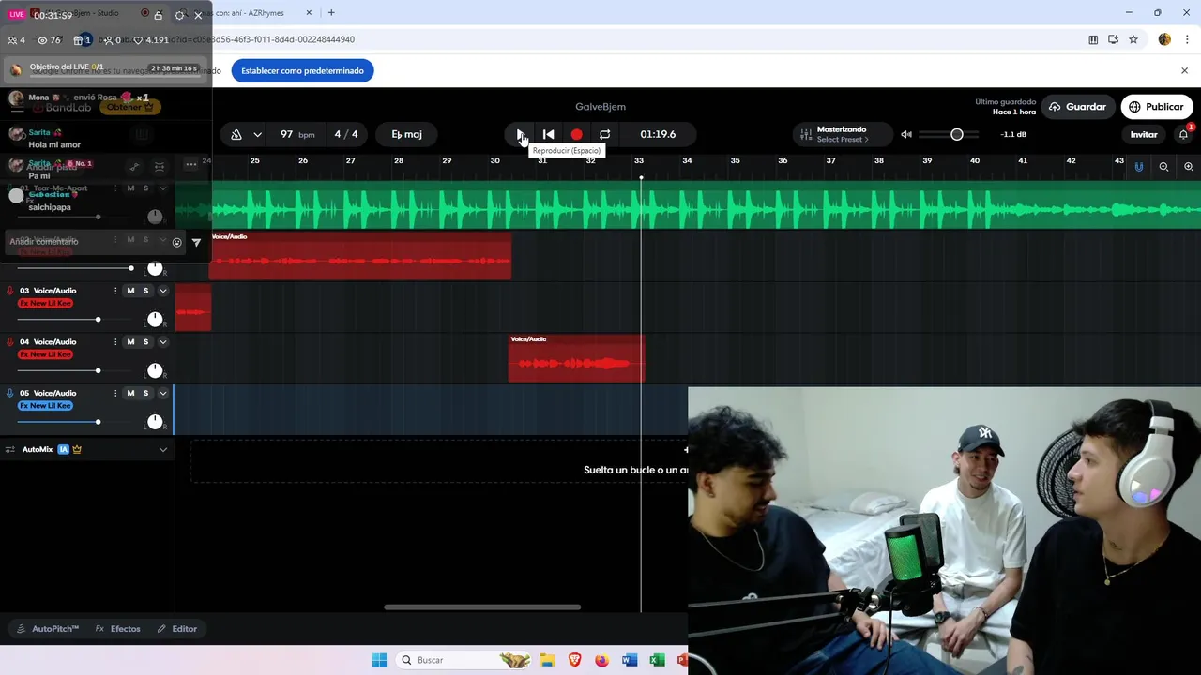Screen dimensions: 1201x675
Task: Open the metronome options dropdown
Action: point(257,134)
